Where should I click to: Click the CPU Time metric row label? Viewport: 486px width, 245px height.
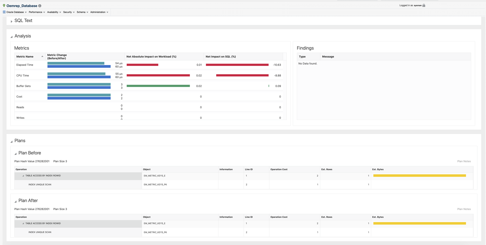point(23,75)
